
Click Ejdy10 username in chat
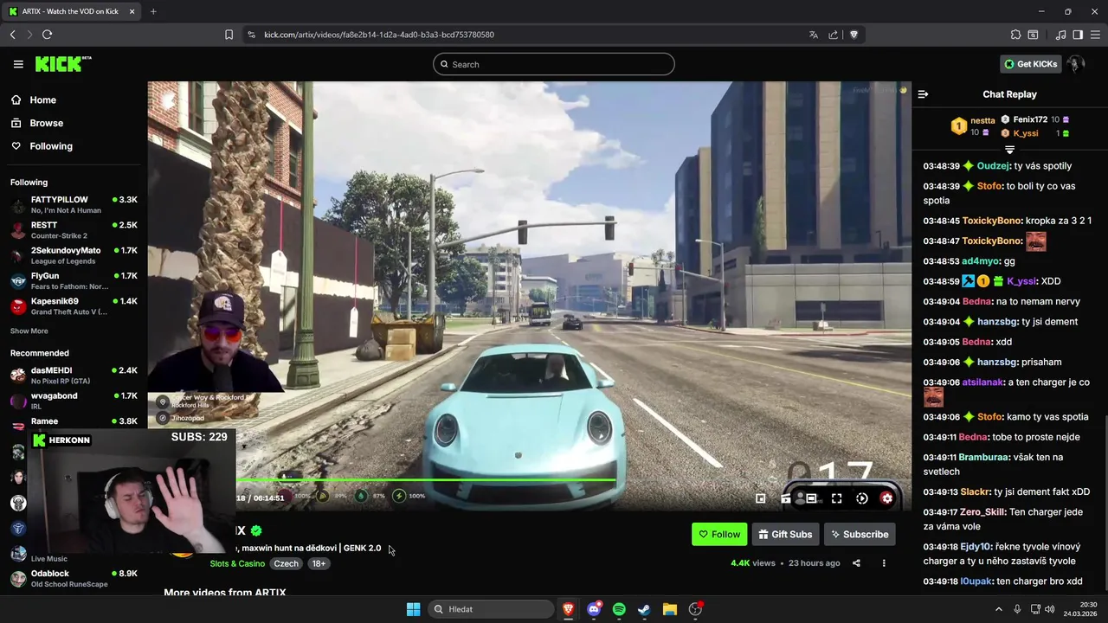[975, 547]
